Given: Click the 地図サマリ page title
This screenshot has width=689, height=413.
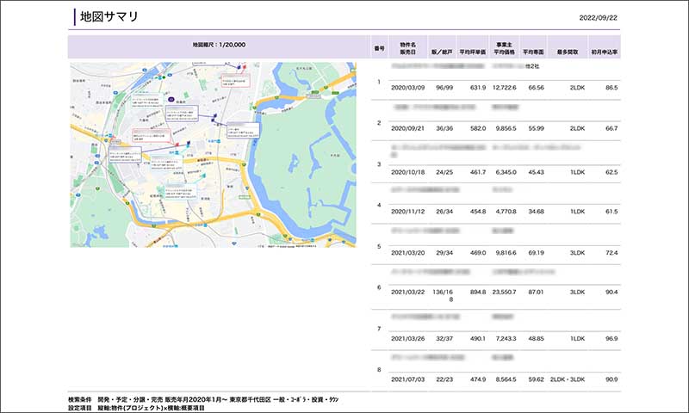Looking at the screenshot, I should [109, 16].
